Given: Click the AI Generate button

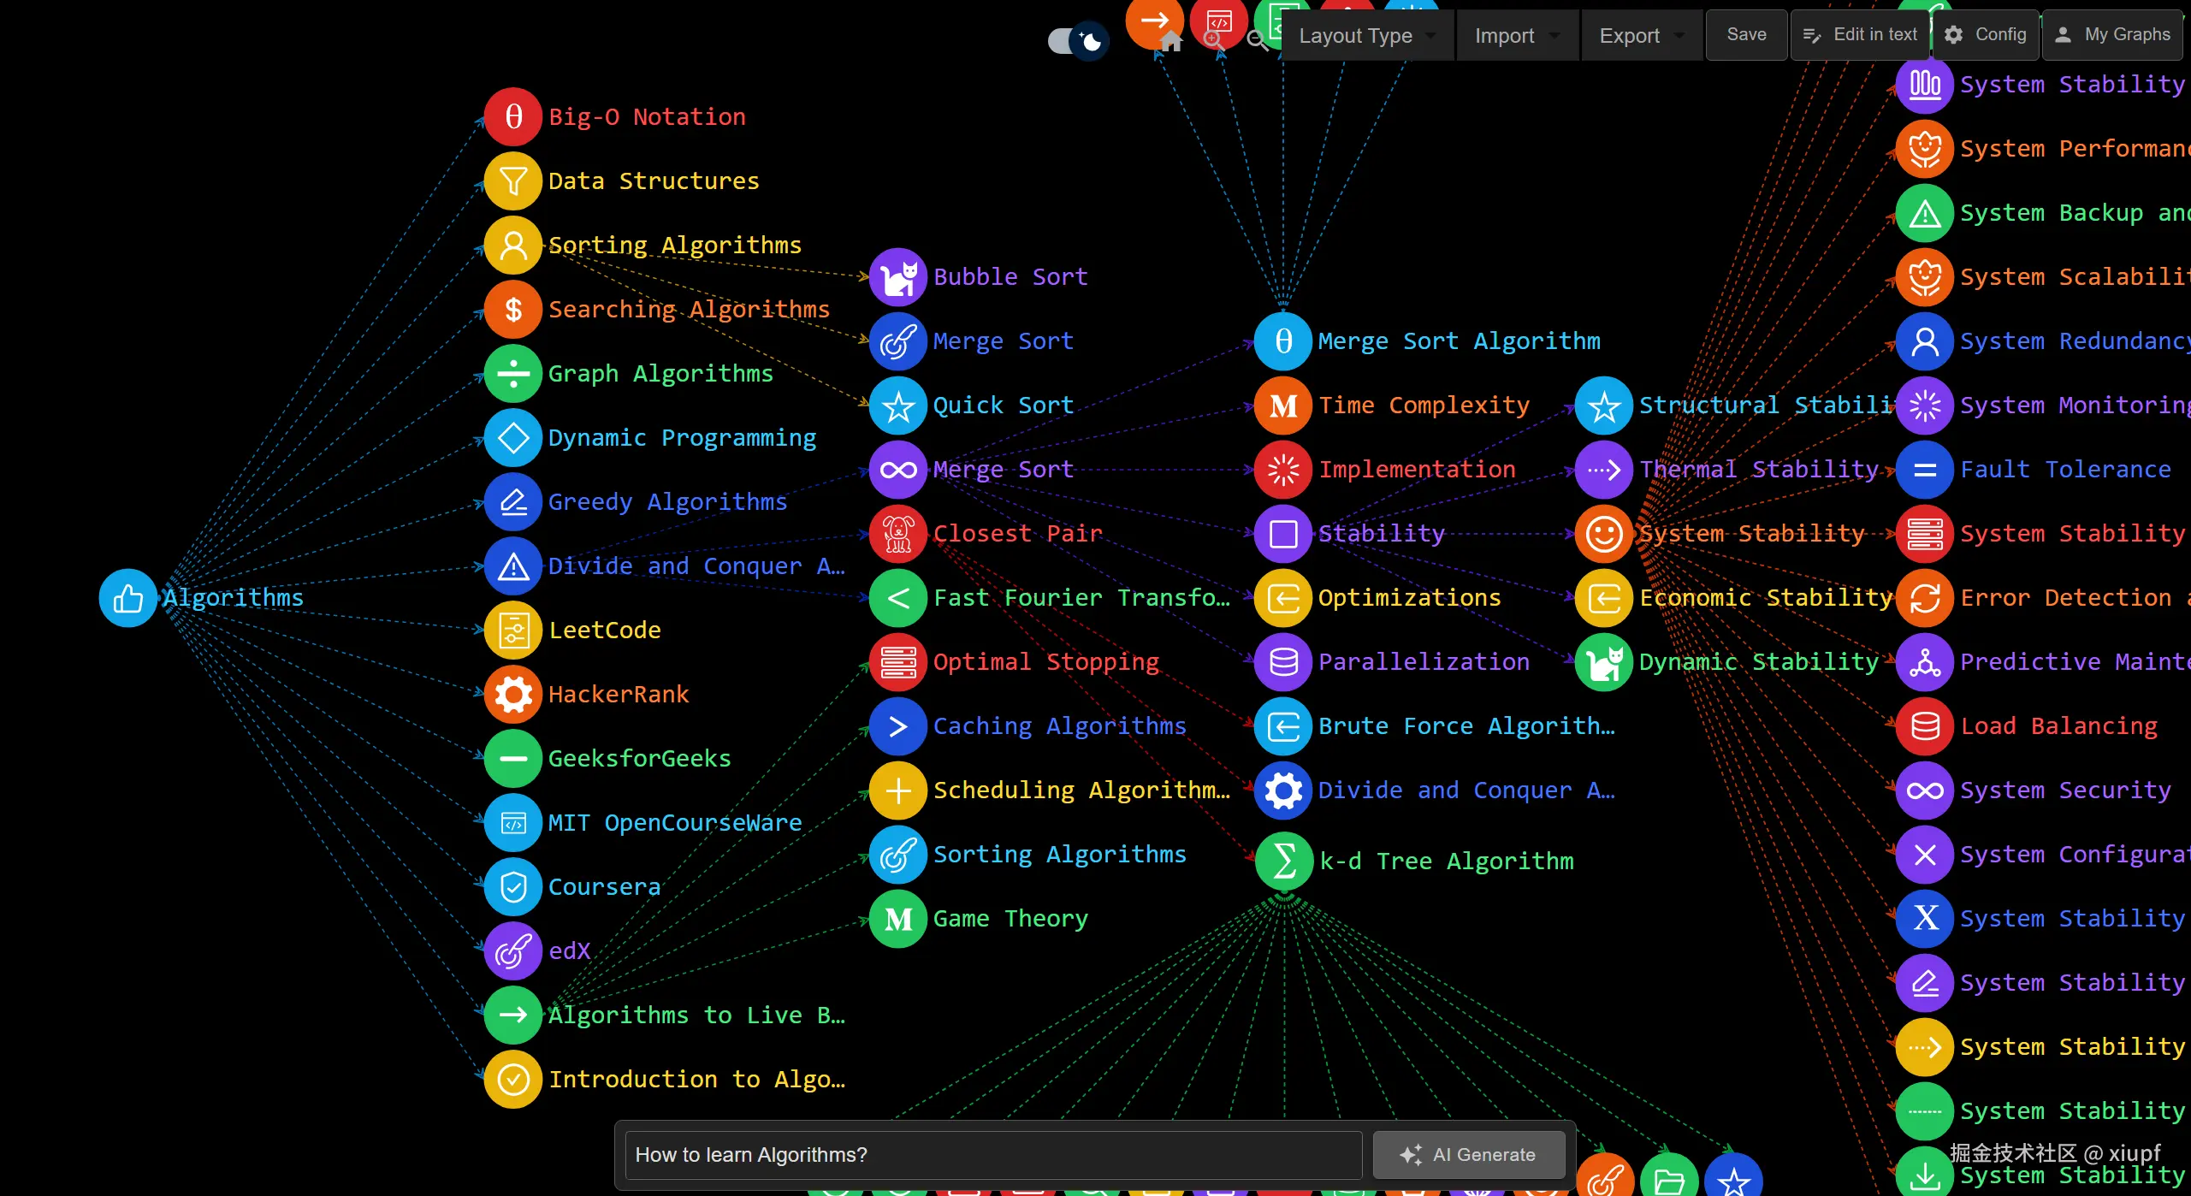Looking at the screenshot, I should coord(1468,1155).
